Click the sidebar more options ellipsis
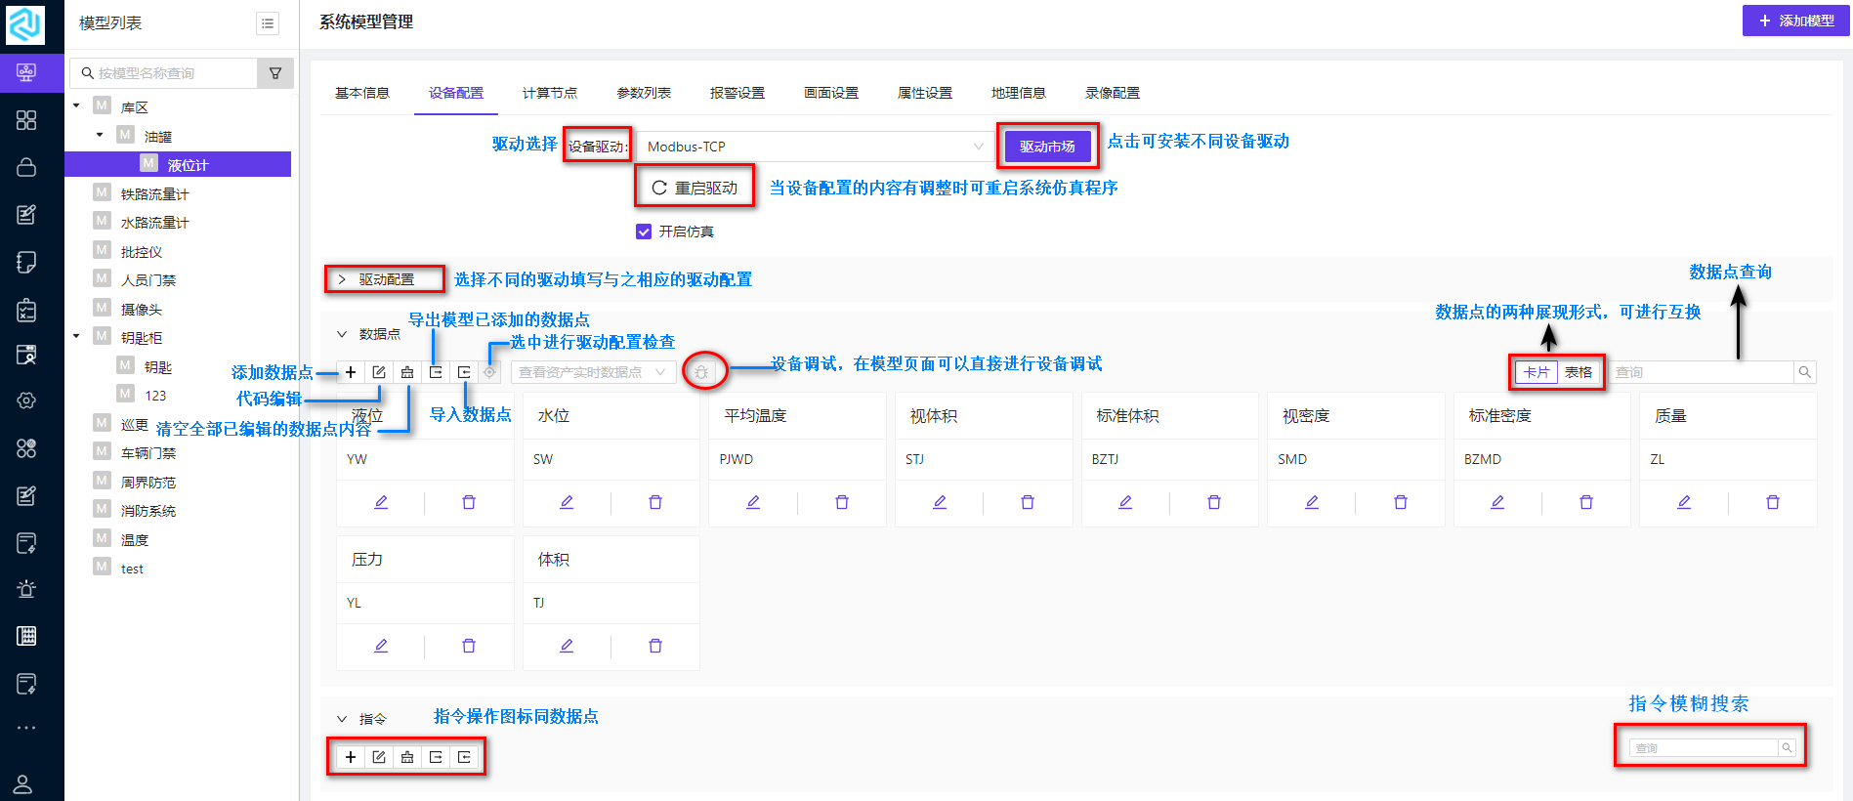Image resolution: width=1853 pixels, height=801 pixels. click(x=26, y=728)
